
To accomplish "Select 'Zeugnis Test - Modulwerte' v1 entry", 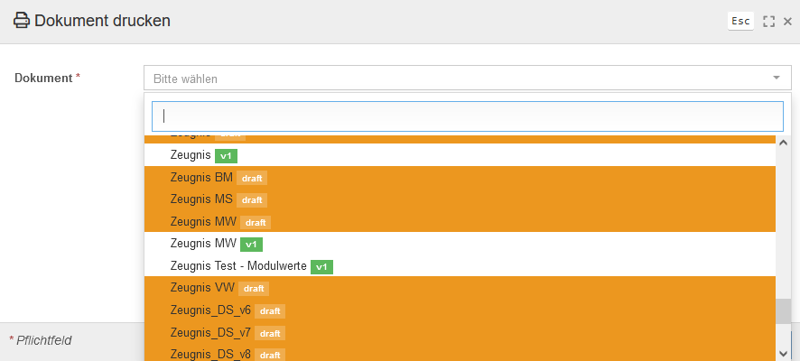I will click(460, 266).
